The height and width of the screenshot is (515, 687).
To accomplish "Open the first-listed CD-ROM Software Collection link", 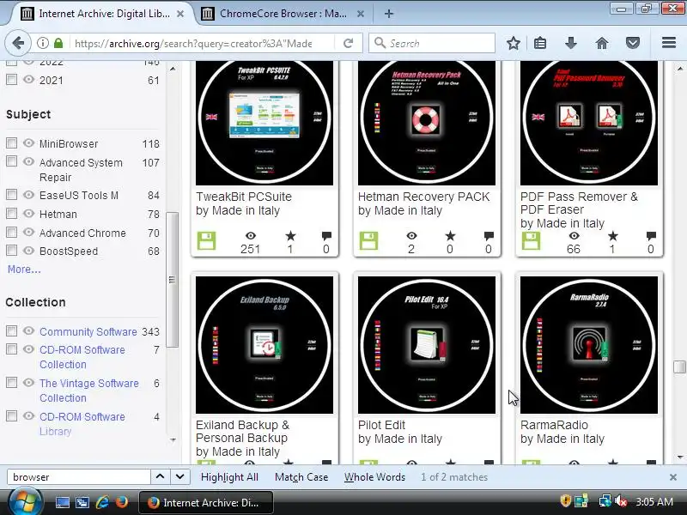I will coord(82,357).
